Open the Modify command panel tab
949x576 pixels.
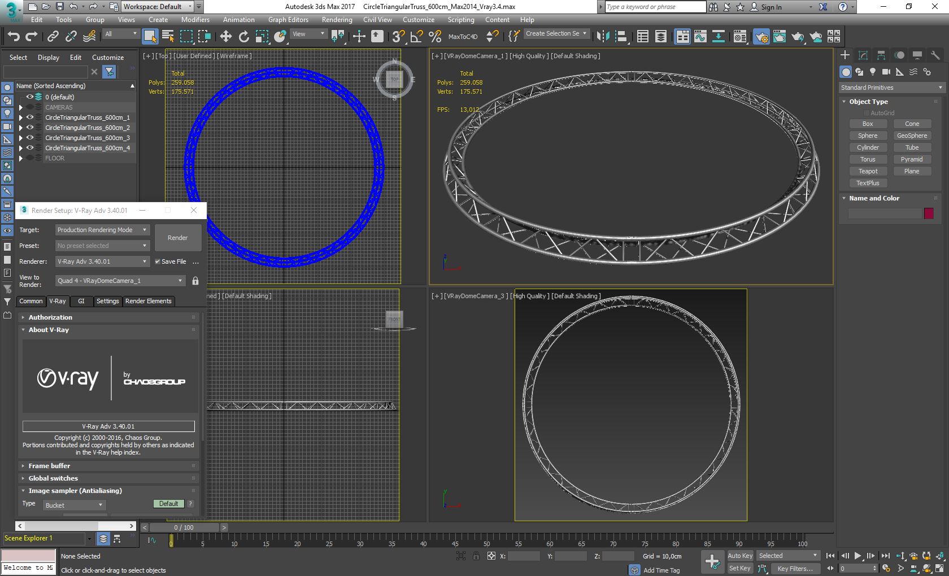[863, 55]
